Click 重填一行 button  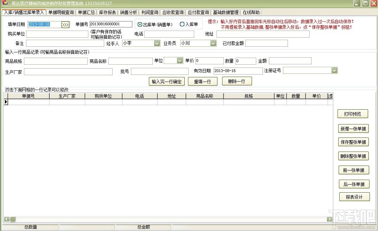[x=202, y=82]
